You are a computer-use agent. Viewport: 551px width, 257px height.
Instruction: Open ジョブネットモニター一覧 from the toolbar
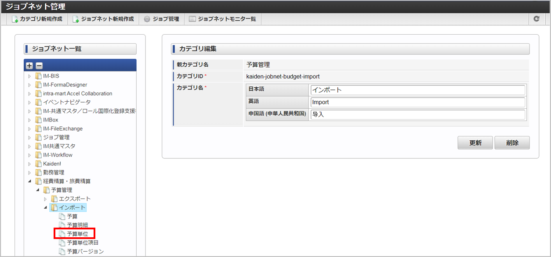(x=222, y=19)
